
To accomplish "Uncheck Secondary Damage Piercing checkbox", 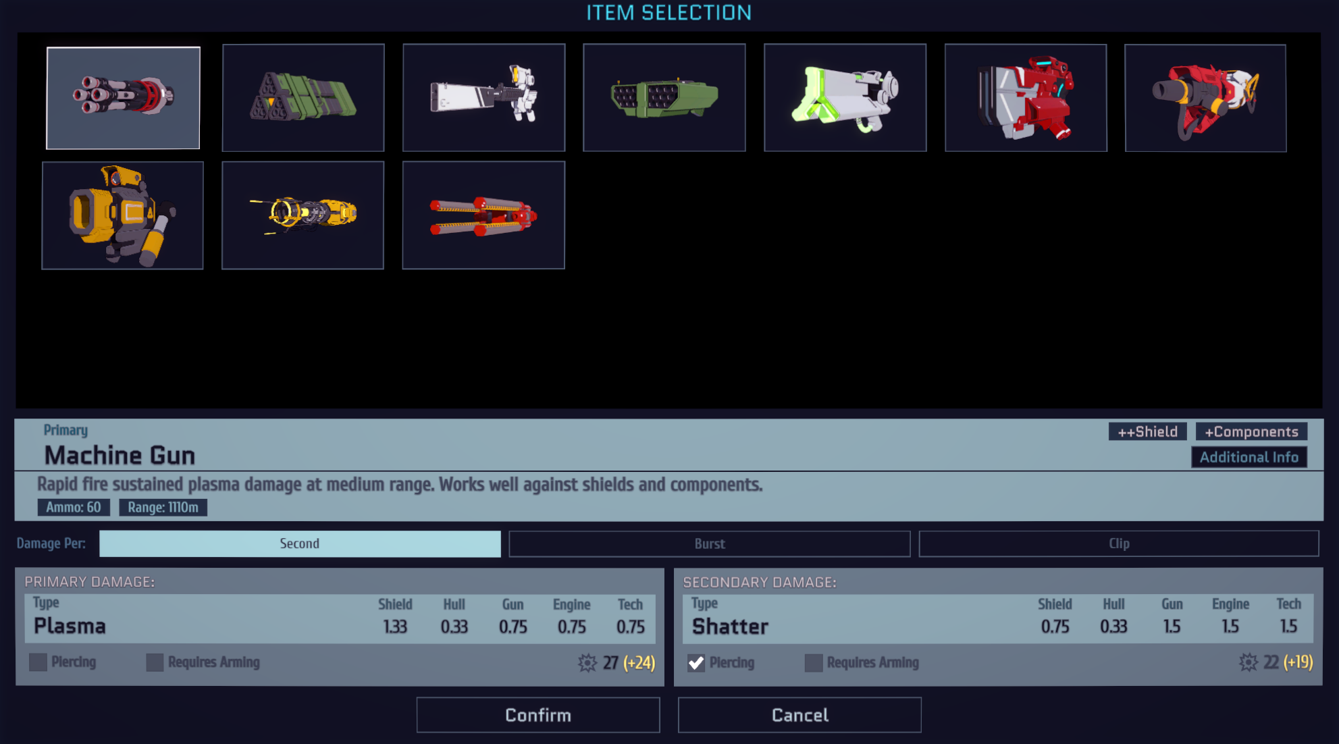I will click(x=696, y=663).
